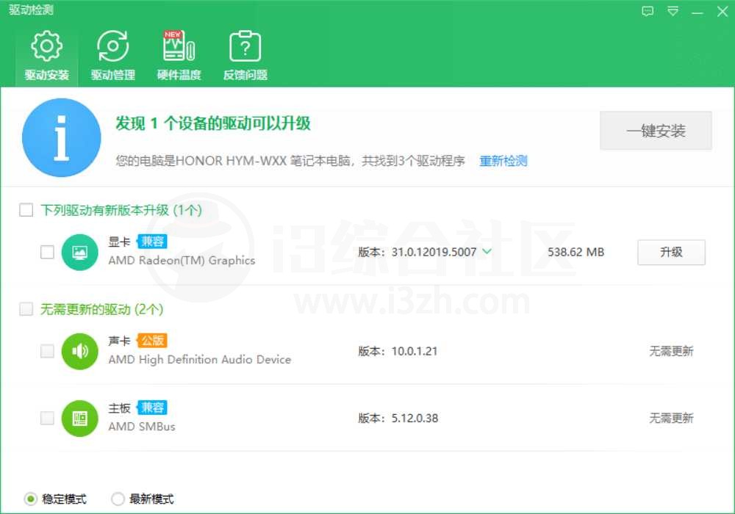
Task: Click the 538.62 MB size text
Action: coord(576,253)
